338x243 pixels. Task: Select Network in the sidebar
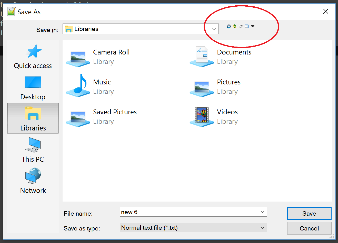click(33, 181)
